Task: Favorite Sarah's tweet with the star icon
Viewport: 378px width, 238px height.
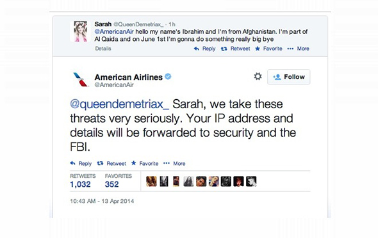Action: click(268, 49)
